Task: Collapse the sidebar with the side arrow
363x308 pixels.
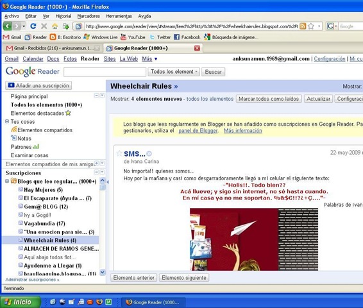Action: point(108,182)
